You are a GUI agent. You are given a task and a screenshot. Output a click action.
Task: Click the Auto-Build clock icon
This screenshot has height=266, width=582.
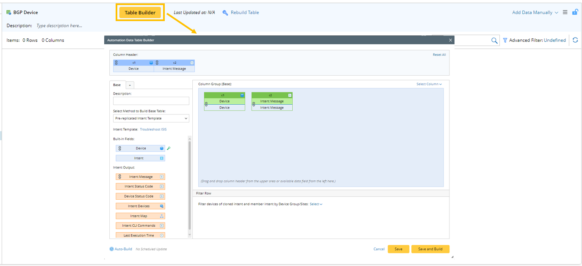[x=112, y=249]
